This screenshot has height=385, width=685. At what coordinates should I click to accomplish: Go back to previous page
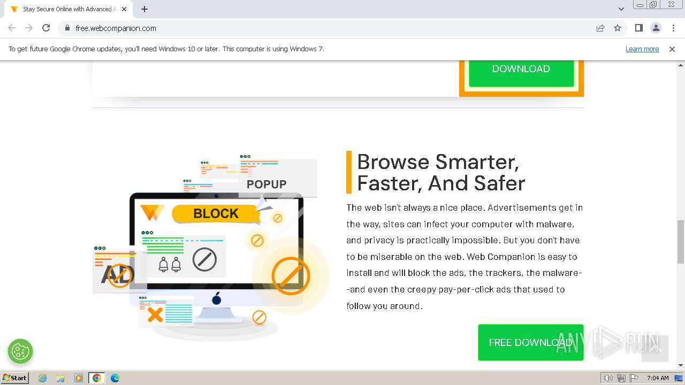(12, 28)
